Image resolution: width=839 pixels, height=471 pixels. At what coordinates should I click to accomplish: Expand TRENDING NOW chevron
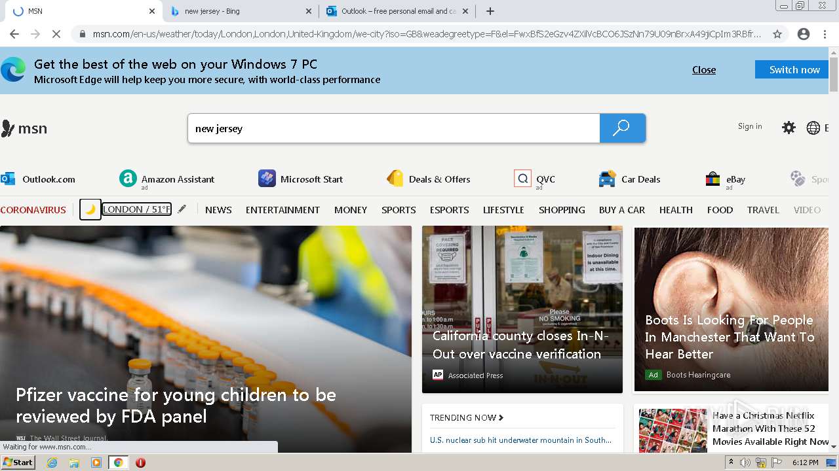click(x=501, y=417)
